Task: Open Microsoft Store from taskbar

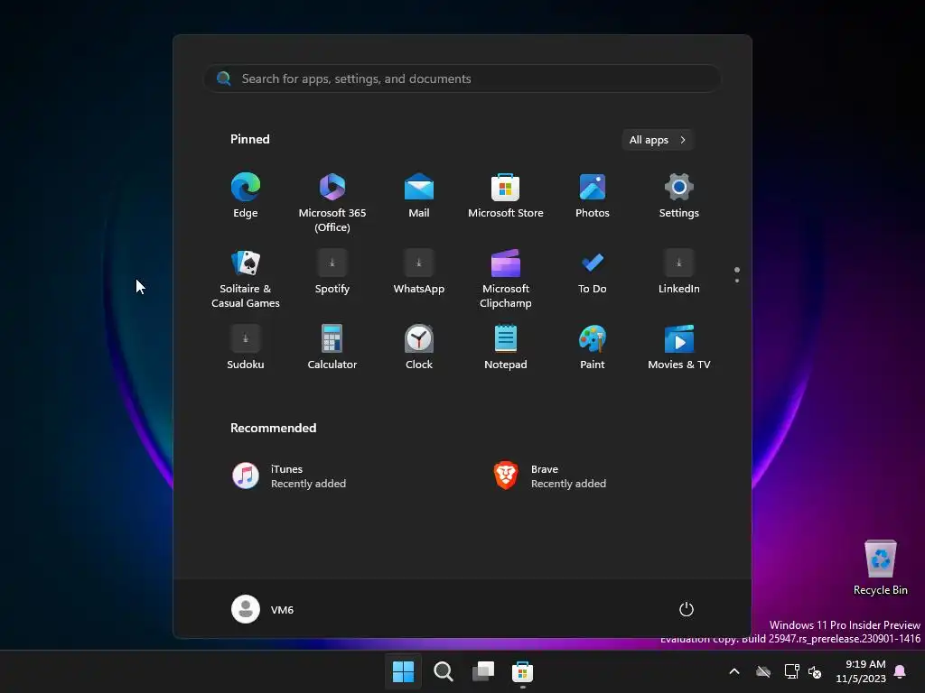Action: (523, 671)
